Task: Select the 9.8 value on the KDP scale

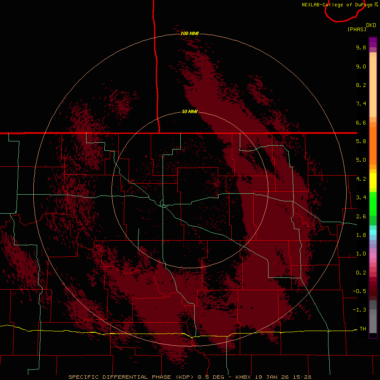Action: (x=361, y=47)
